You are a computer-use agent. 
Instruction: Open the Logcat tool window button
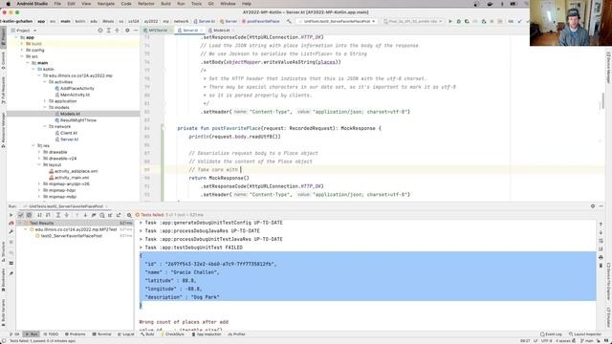(125, 334)
